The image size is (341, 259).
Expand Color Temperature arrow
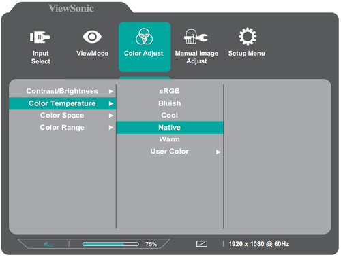(111, 103)
